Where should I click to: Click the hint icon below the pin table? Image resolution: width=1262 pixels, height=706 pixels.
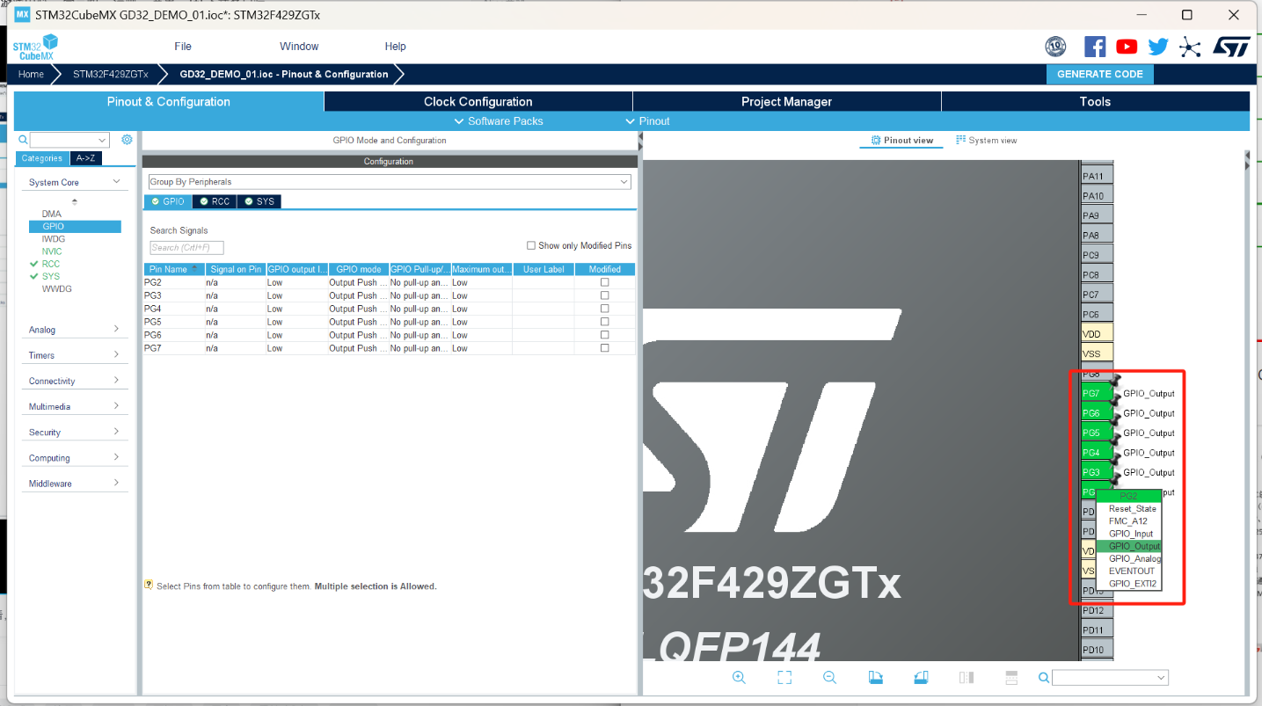click(x=149, y=585)
